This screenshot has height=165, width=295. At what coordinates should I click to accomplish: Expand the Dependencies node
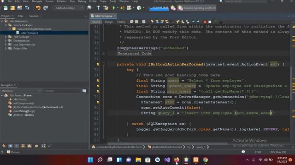[6, 41]
